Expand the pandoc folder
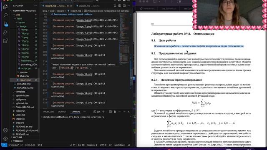This screenshot has height=150, width=267. tap(24, 72)
